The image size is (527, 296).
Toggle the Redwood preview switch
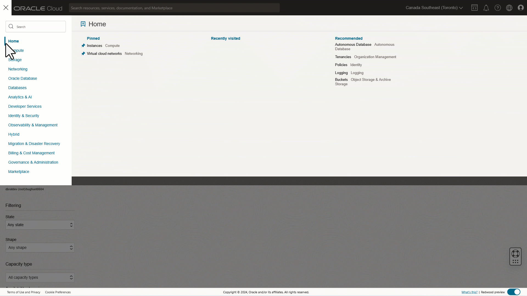click(514, 292)
